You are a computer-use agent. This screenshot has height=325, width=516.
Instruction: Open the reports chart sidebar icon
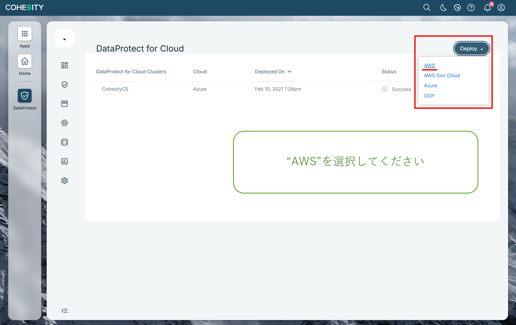pyautogui.click(x=64, y=161)
